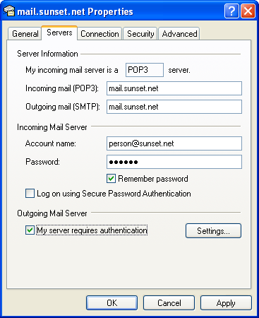Click the mail account icon in title bar
This screenshot has width=259, height=318.
click(9, 11)
